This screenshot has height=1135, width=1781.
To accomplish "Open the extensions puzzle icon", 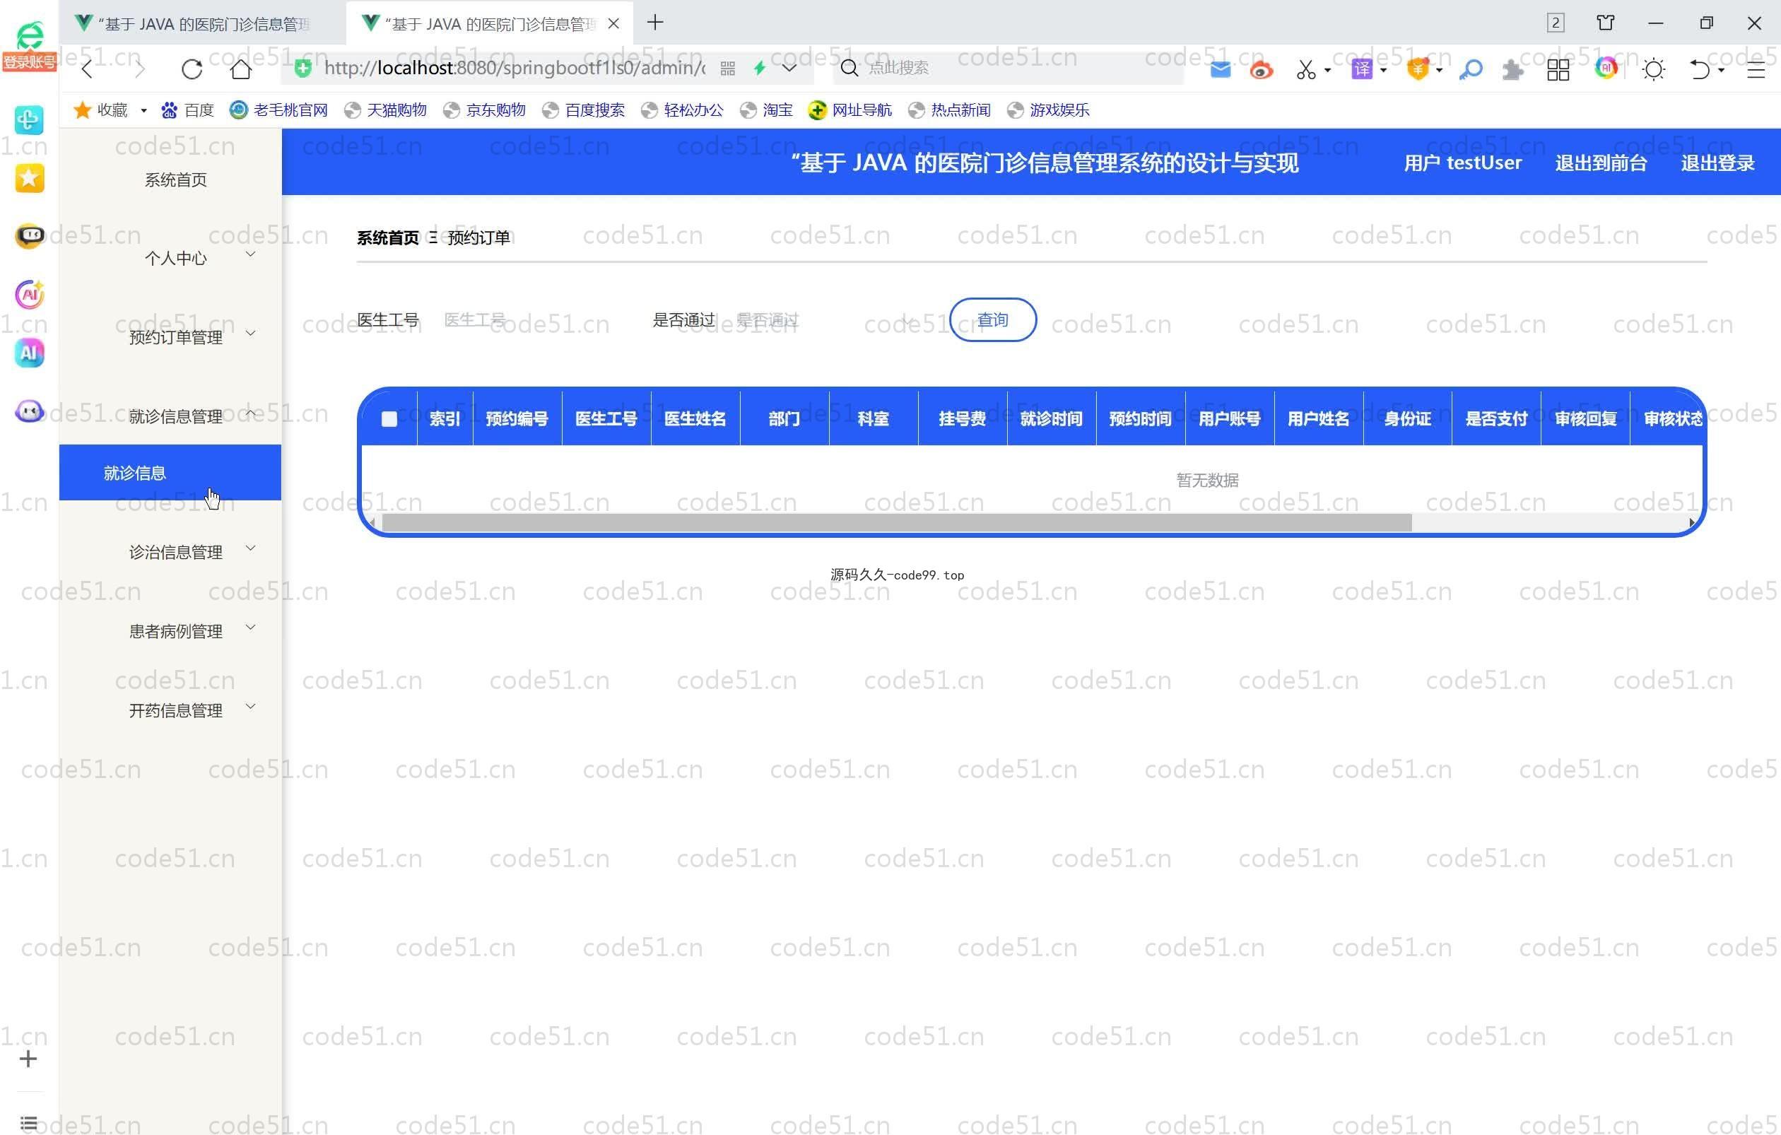I will click(1513, 69).
